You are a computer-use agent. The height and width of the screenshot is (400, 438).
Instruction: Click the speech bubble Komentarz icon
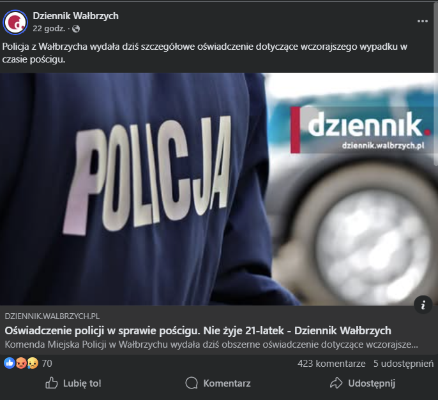pos(192,383)
